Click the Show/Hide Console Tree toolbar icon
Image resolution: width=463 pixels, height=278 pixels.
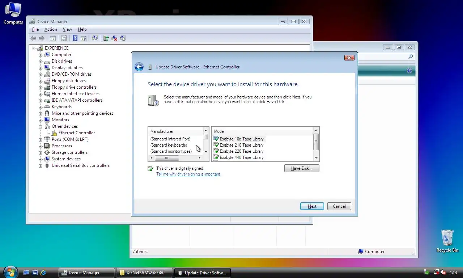(x=53, y=38)
